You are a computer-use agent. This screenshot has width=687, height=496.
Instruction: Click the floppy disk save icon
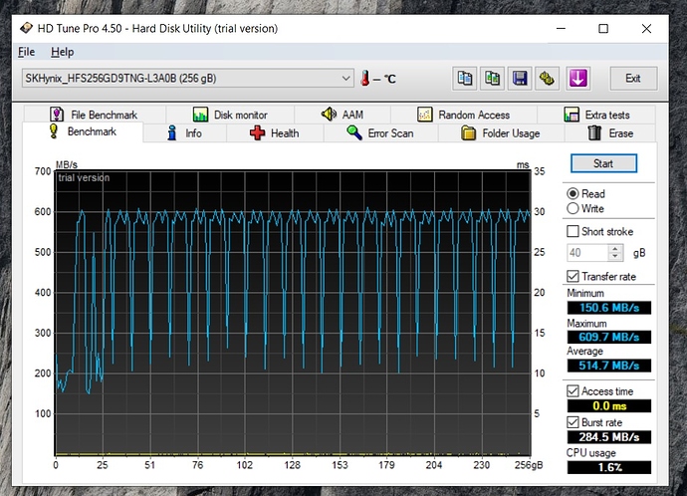pos(520,79)
